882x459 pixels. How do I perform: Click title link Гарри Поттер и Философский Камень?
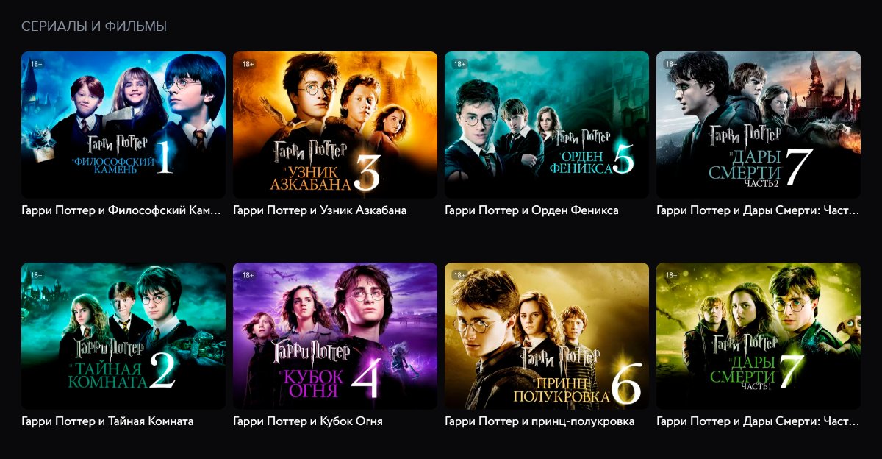[x=121, y=210]
